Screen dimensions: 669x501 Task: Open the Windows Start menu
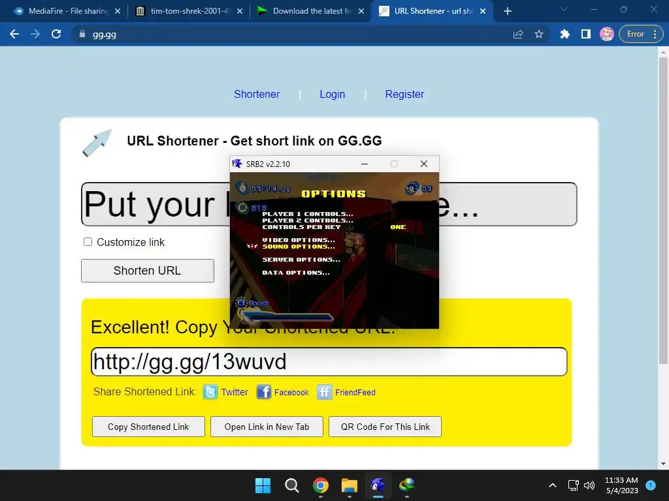pos(263,485)
